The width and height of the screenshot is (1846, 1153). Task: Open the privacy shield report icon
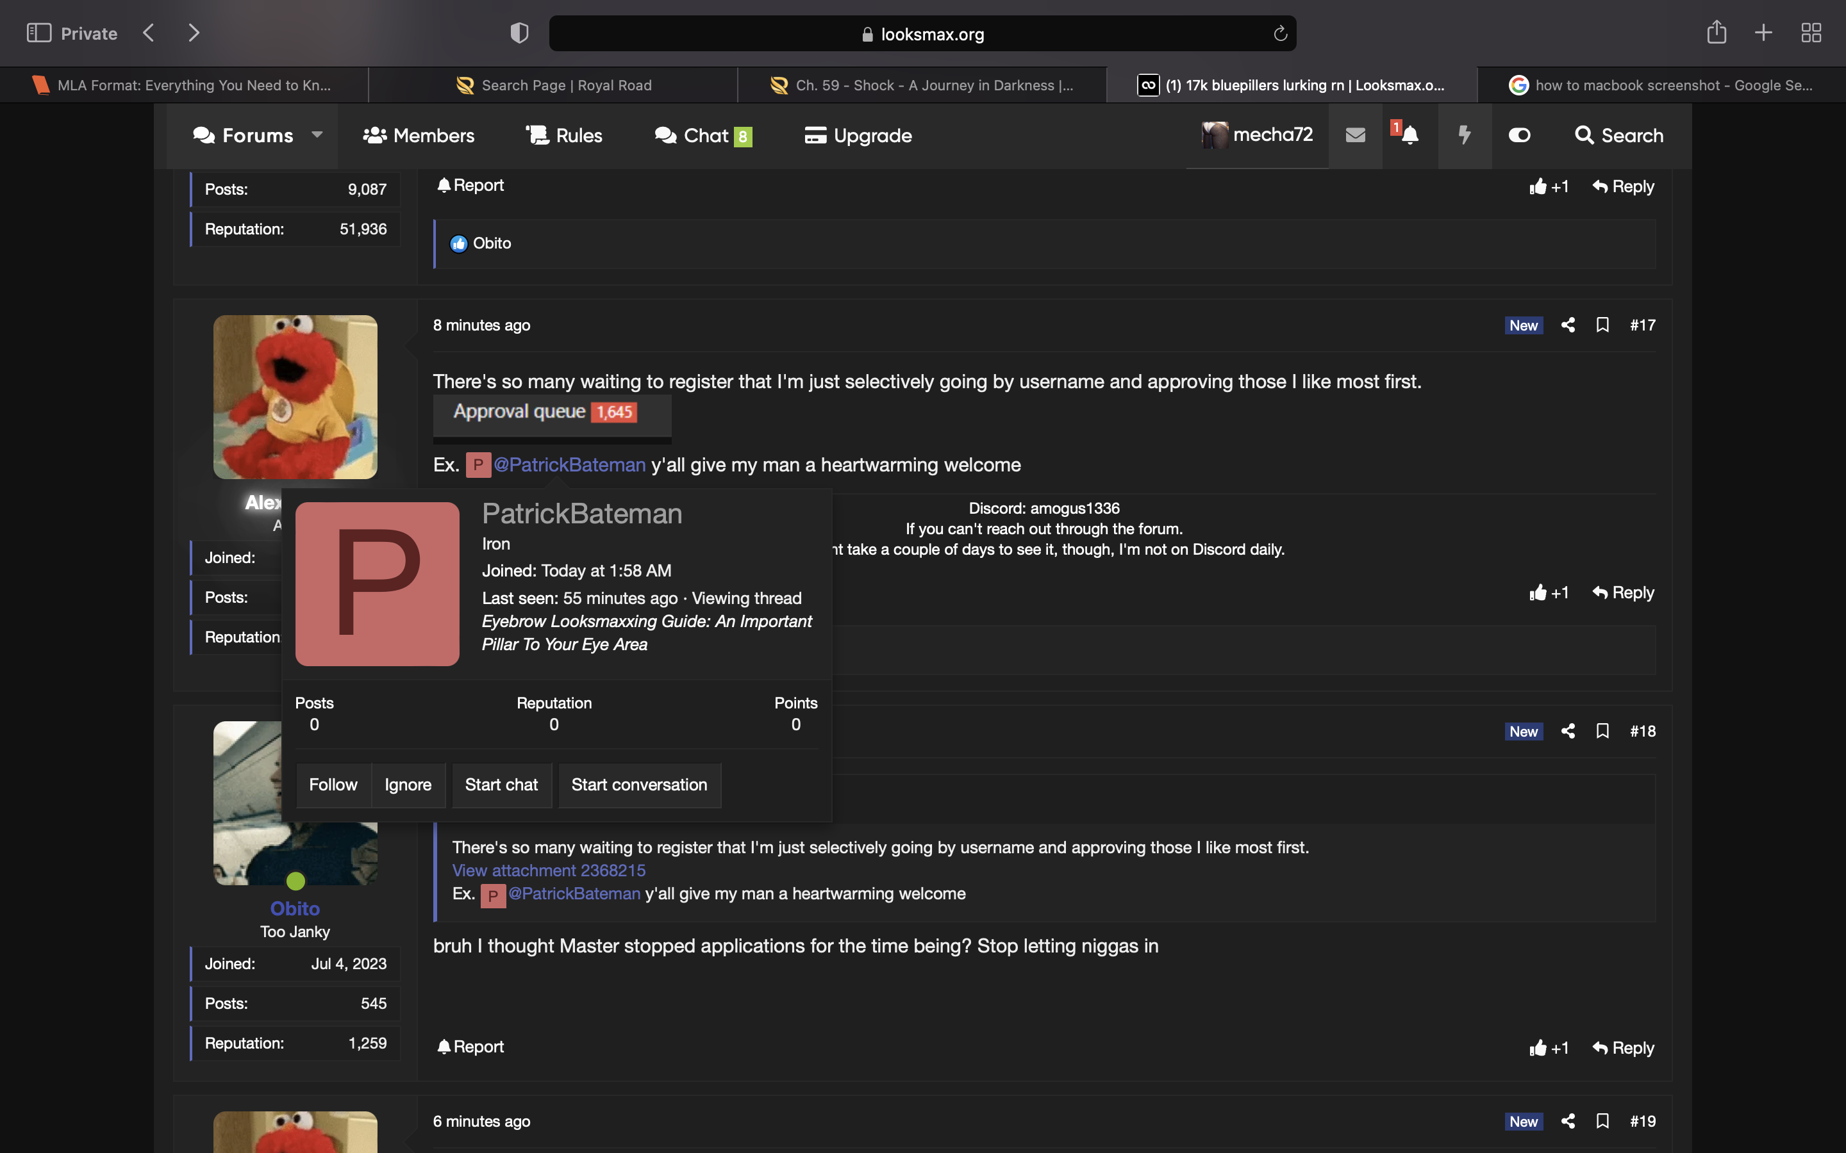519,33
